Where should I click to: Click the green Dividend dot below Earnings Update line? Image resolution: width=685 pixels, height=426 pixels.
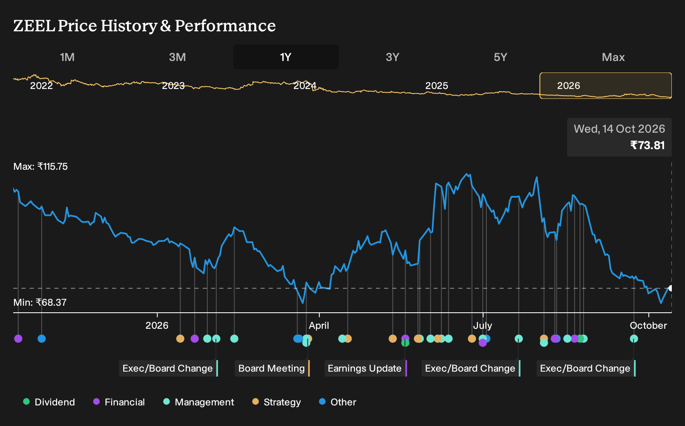405,343
